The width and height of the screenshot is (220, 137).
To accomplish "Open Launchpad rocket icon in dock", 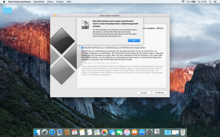I will [x=45, y=132].
